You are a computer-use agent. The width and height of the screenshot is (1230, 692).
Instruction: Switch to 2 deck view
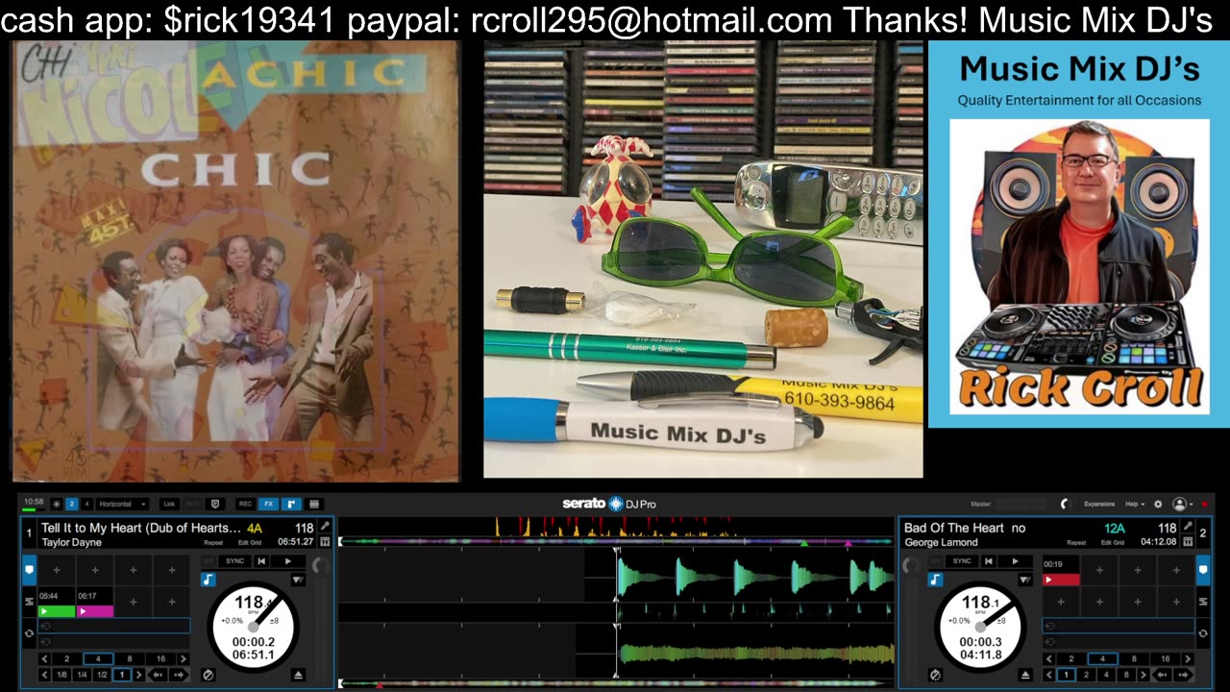(x=72, y=504)
